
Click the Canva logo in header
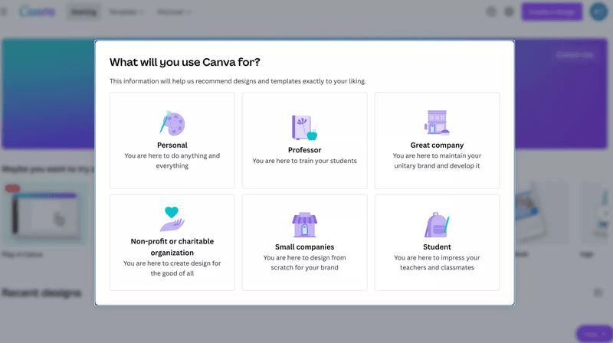coord(35,12)
